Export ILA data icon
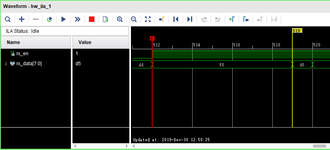 [x=105, y=19]
